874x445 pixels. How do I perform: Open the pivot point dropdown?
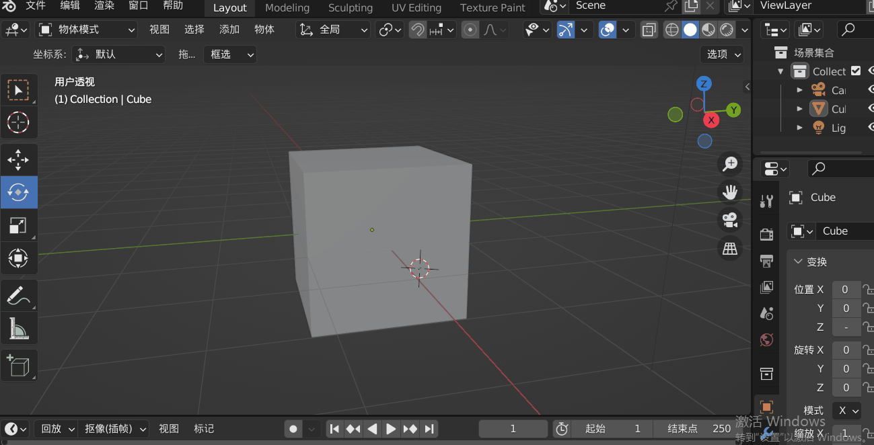(x=390, y=30)
